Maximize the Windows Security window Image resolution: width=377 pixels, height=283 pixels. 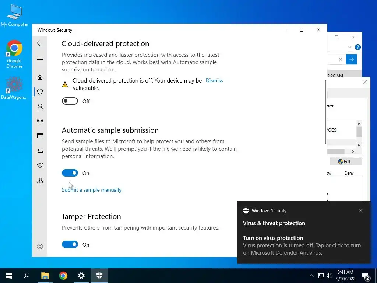pos(302,30)
